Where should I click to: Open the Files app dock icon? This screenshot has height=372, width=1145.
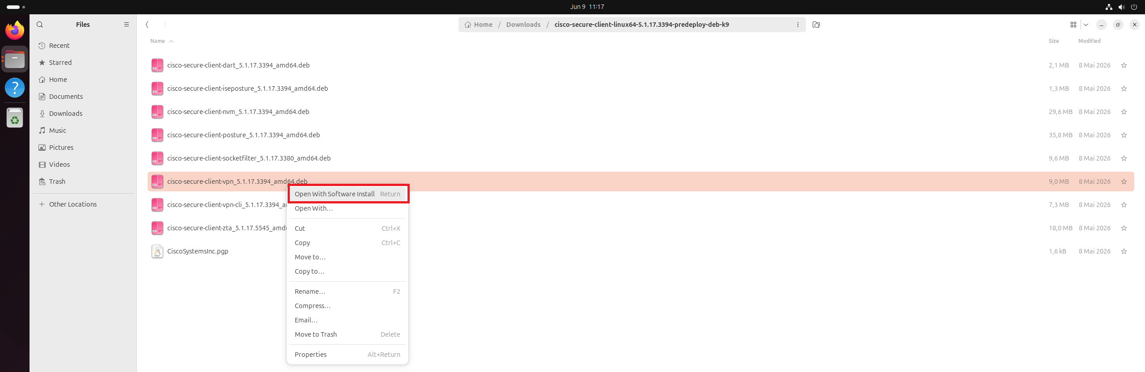tap(15, 59)
